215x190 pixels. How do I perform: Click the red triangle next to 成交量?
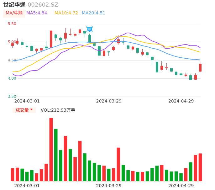pos(31,110)
